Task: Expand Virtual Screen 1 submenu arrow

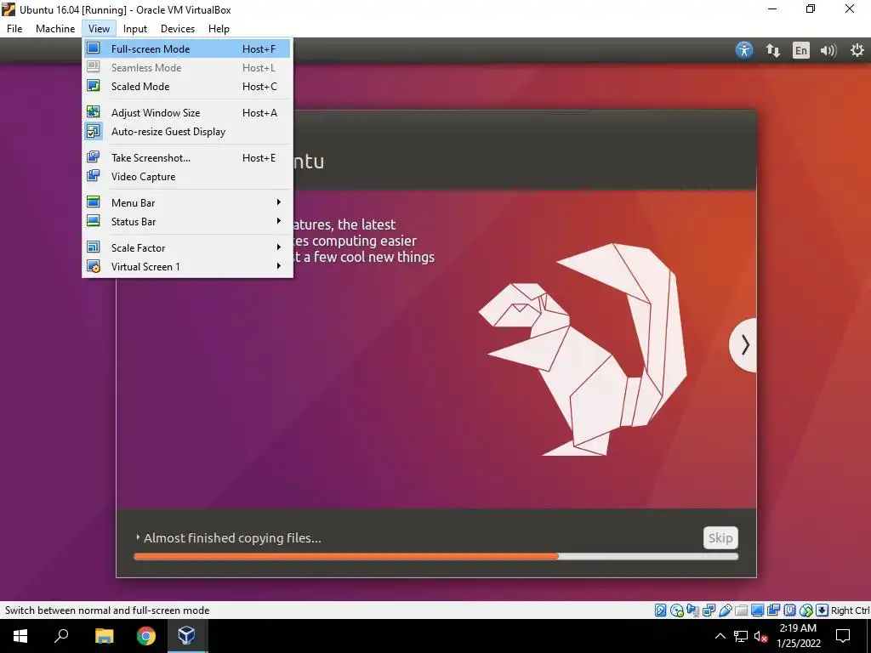Action: [x=278, y=266]
